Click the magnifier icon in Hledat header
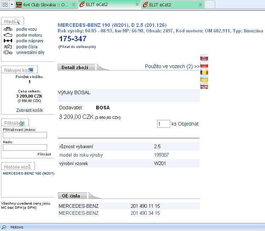The height and width of the screenshot is (231, 265). [17, 21]
